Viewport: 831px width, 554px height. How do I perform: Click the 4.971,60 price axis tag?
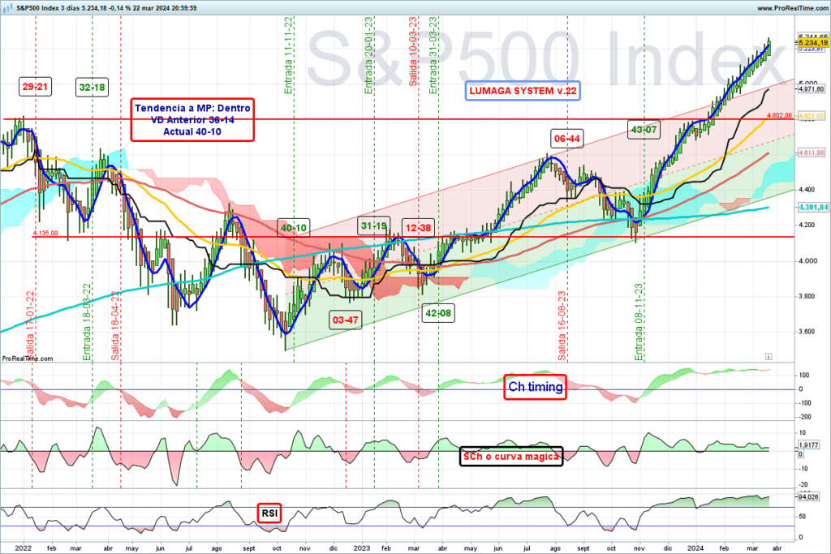[x=812, y=89]
